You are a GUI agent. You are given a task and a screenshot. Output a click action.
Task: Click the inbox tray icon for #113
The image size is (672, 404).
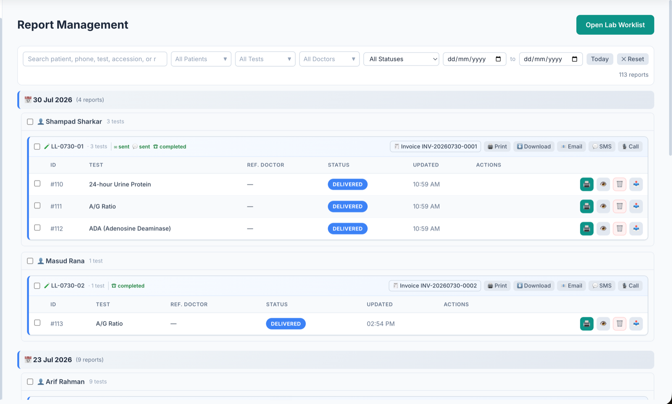(636, 323)
